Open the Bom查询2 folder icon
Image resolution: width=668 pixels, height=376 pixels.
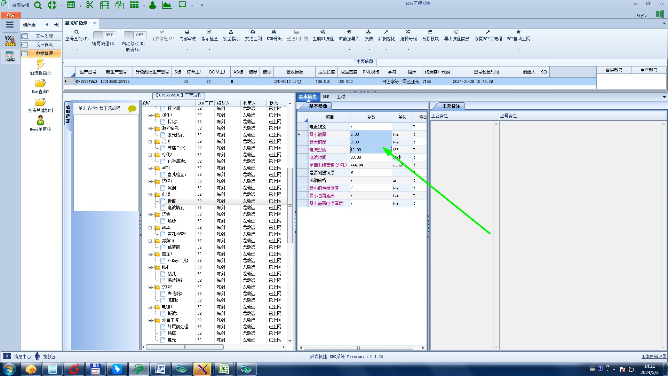pyautogui.click(x=40, y=84)
